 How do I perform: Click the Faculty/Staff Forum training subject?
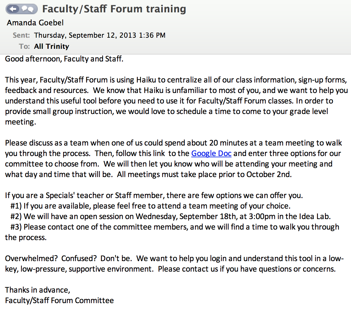tap(114, 9)
